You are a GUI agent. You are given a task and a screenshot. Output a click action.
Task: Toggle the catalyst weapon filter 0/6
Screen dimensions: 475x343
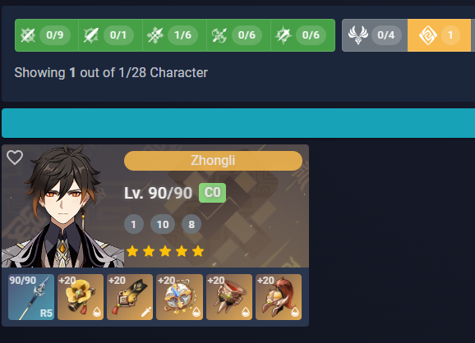click(x=238, y=35)
